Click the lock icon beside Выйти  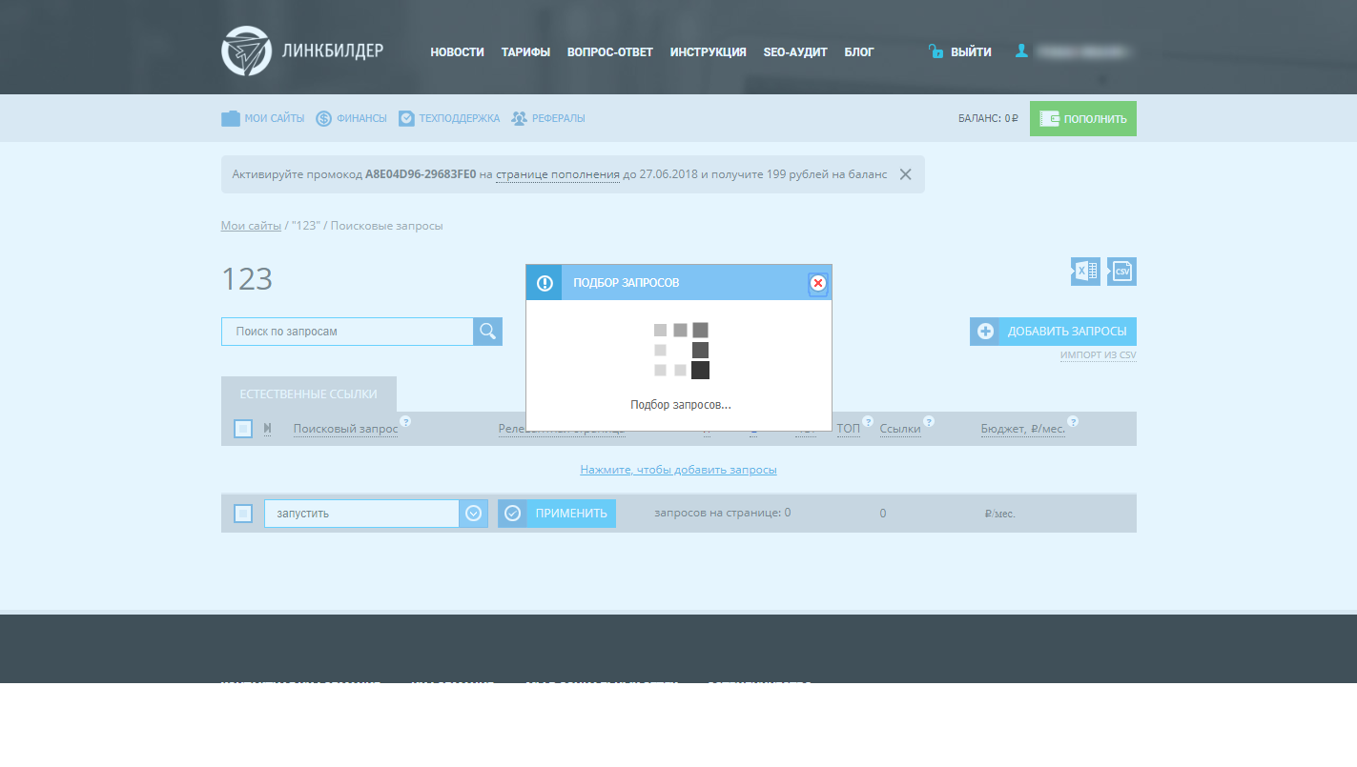click(x=936, y=51)
